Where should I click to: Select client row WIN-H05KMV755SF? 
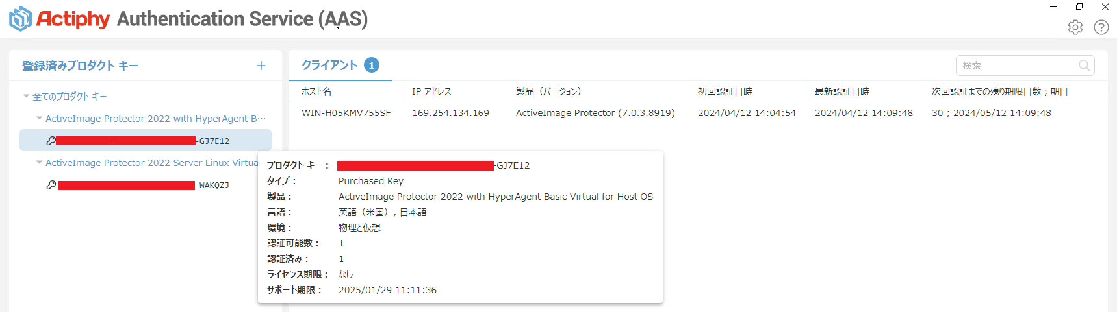click(x=698, y=113)
